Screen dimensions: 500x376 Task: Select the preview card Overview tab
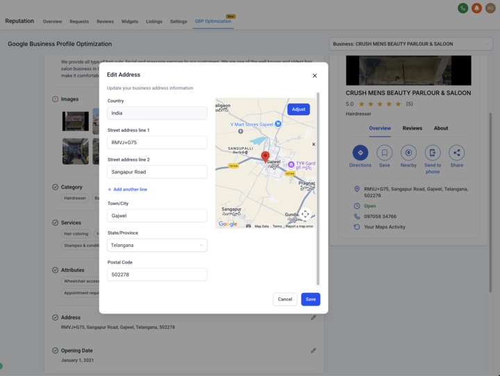tap(380, 128)
